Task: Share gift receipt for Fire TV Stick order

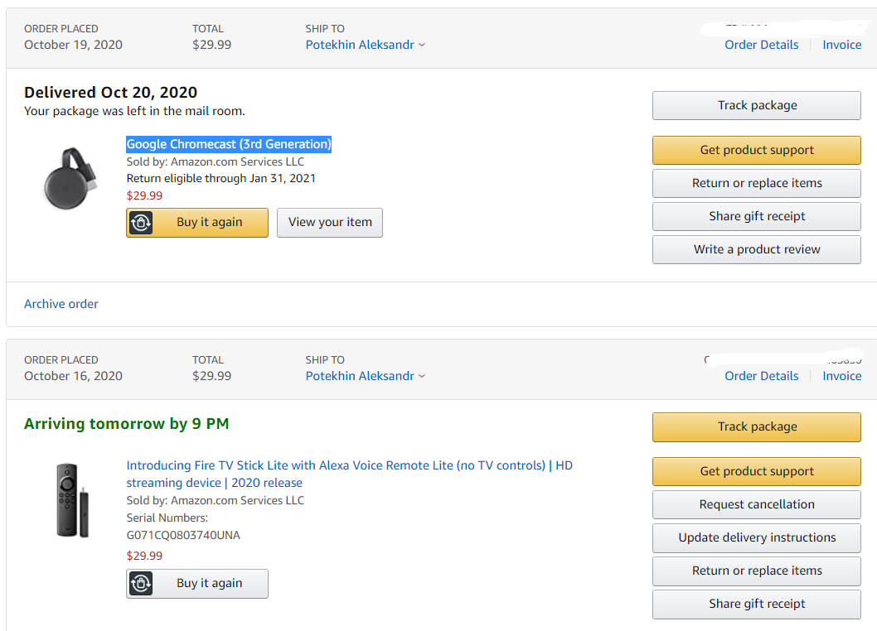Action: 756,605
